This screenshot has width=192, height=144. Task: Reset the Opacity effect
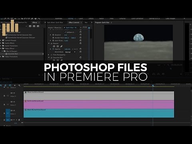point(80,43)
